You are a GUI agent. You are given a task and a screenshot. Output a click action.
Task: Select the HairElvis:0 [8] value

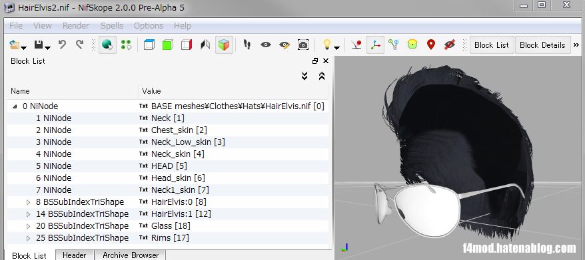[179, 202]
